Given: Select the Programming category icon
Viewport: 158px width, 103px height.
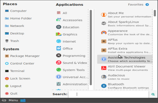Looking at the screenshot, I should pos(59,55).
